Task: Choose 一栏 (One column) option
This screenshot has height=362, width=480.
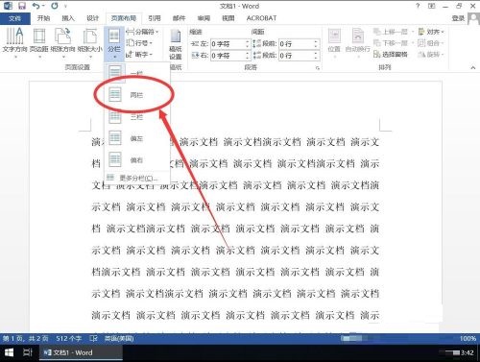Action: coord(137,73)
